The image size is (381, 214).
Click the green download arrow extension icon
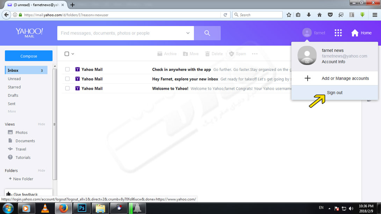tap(362, 15)
